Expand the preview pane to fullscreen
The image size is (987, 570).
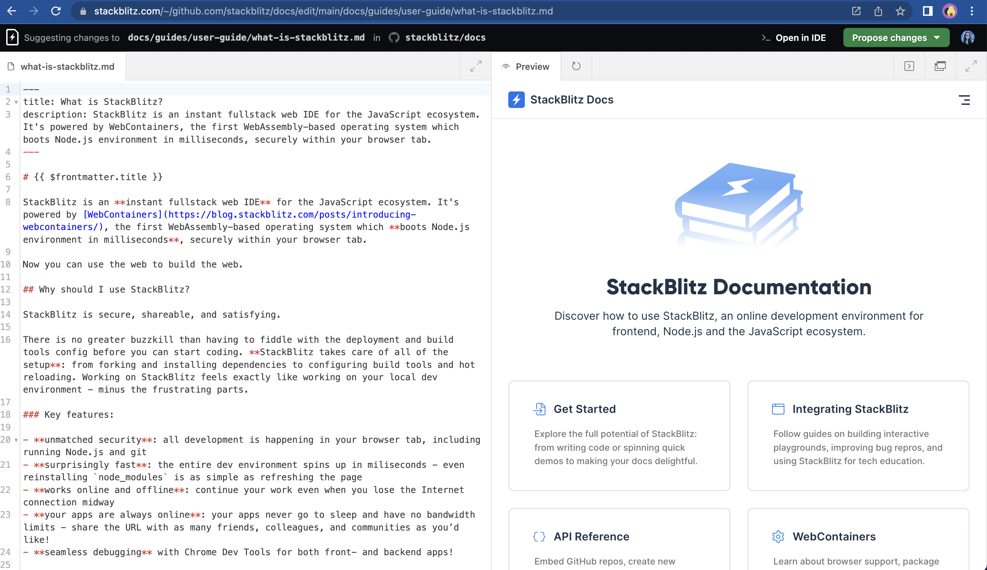coord(973,66)
